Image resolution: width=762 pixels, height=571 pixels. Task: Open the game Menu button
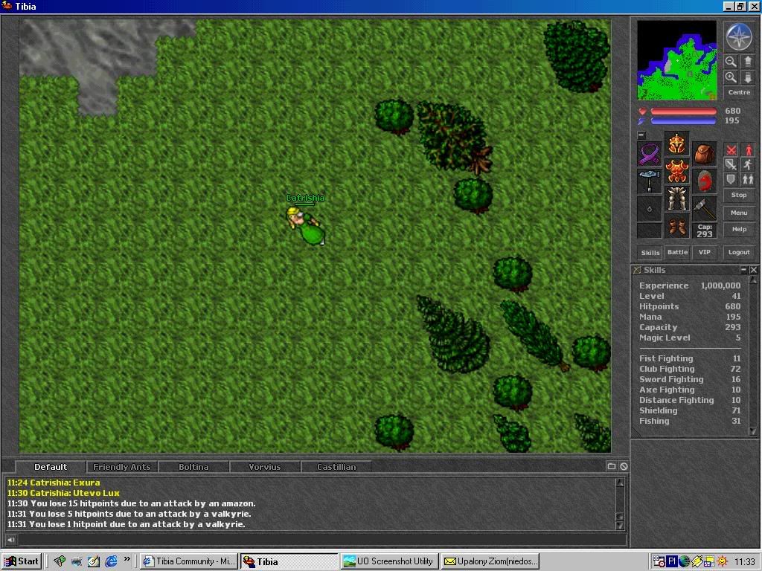(x=739, y=213)
